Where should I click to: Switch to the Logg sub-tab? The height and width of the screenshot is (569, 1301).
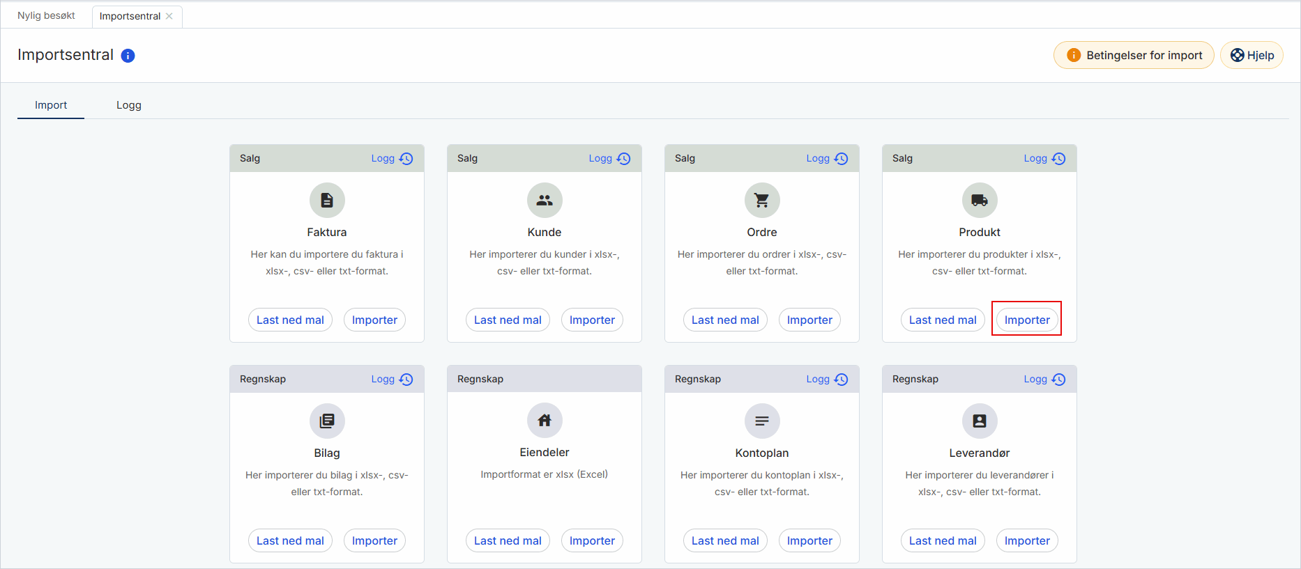point(129,105)
